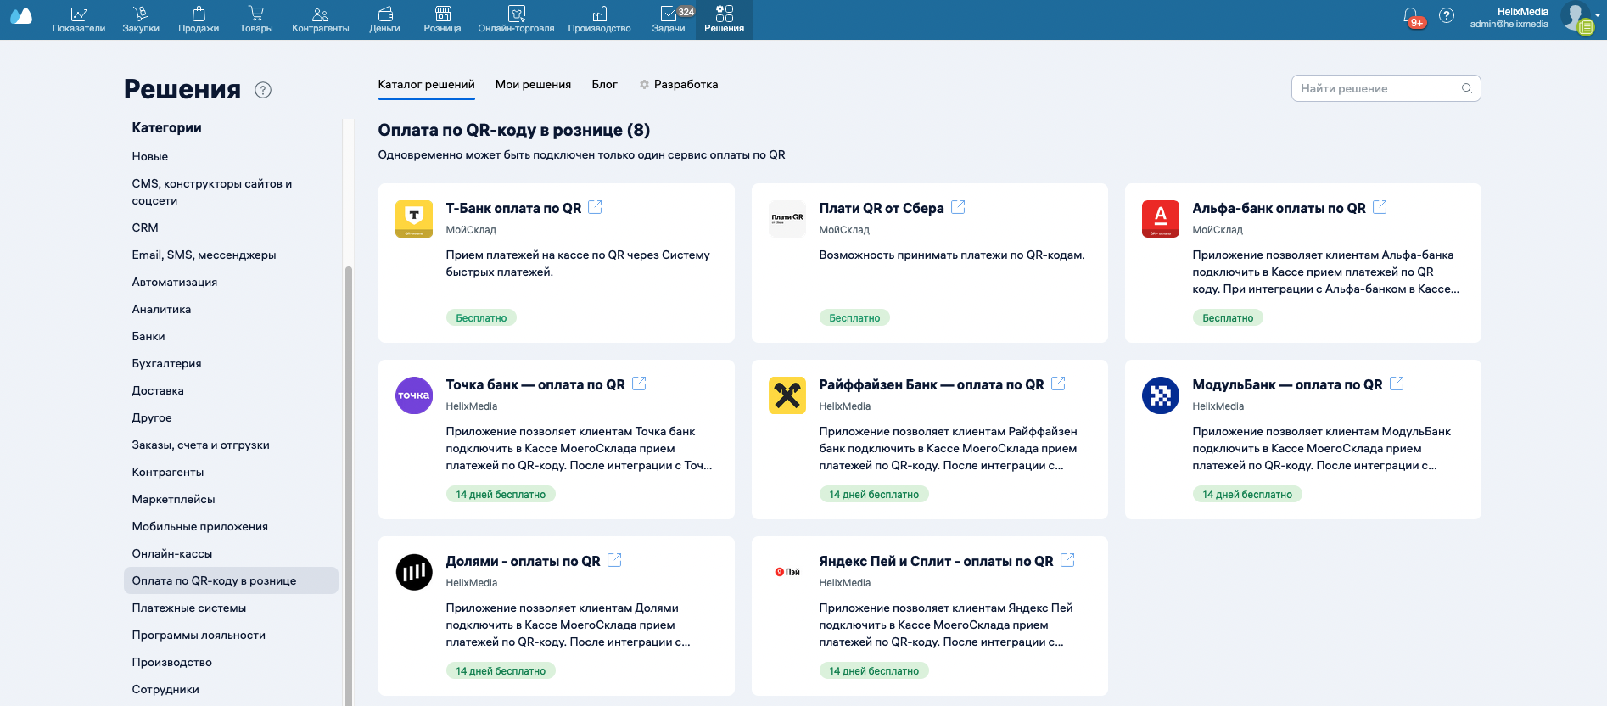Image resolution: width=1607 pixels, height=706 pixels.
Task: Click the Бесплатно badge on Плати QR card
Action: (854, 317)
